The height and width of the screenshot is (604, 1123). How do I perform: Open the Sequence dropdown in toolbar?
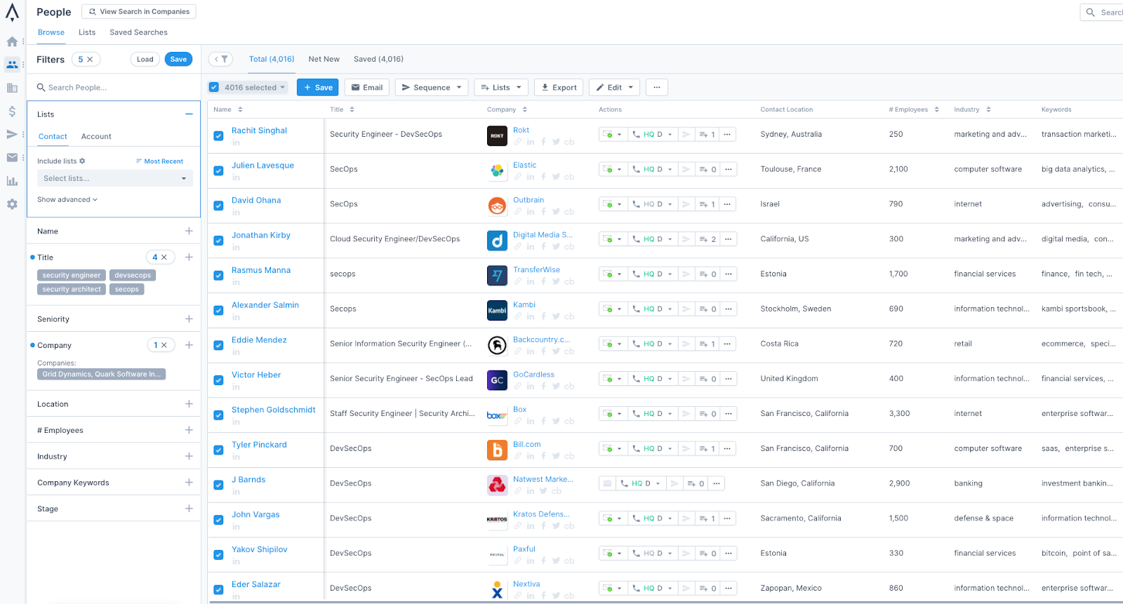click(x=432, y=88)
